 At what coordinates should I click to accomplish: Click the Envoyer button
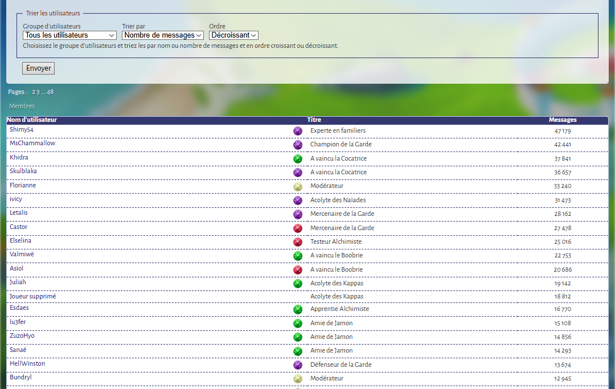[x=39, y=68]
